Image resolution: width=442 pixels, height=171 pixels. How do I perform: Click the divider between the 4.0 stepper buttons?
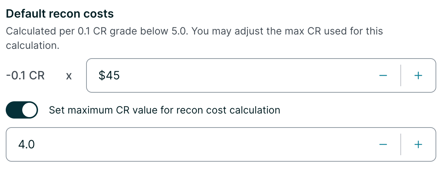[400, 144]
